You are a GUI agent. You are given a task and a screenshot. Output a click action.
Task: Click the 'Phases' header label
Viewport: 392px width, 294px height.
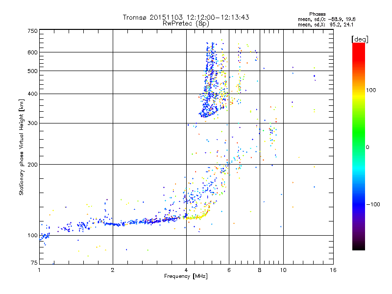(317, 14)
